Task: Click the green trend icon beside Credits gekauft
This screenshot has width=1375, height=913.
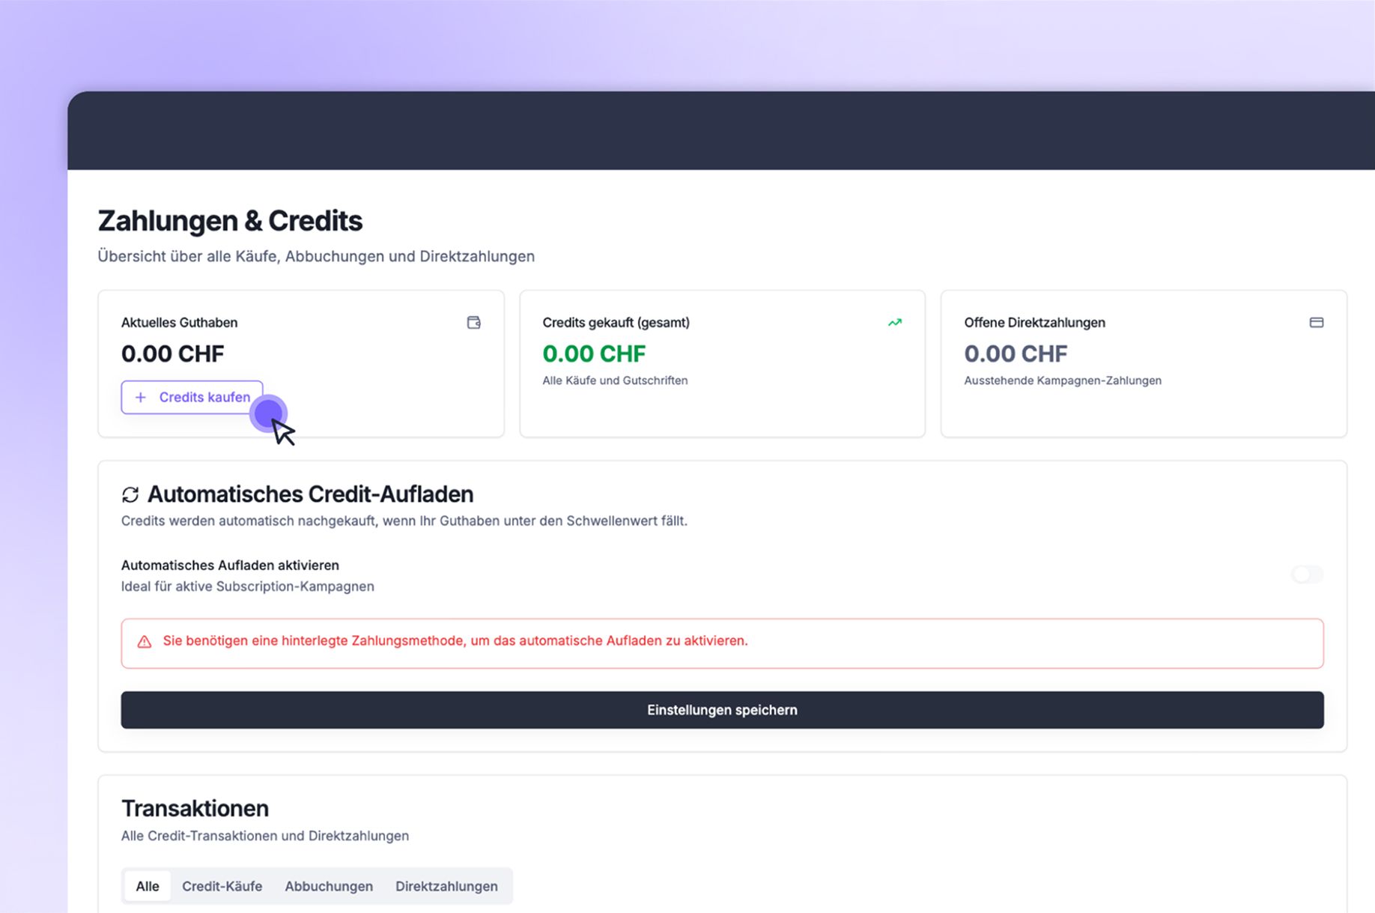Action: [x=894, y=322]
